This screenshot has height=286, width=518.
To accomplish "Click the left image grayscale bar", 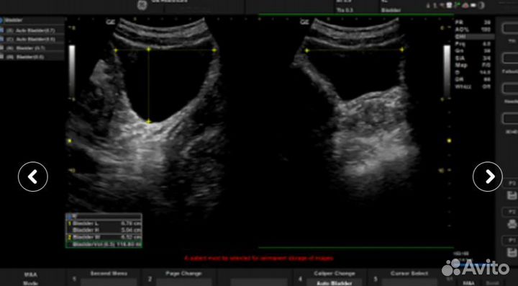I will 72,71.
